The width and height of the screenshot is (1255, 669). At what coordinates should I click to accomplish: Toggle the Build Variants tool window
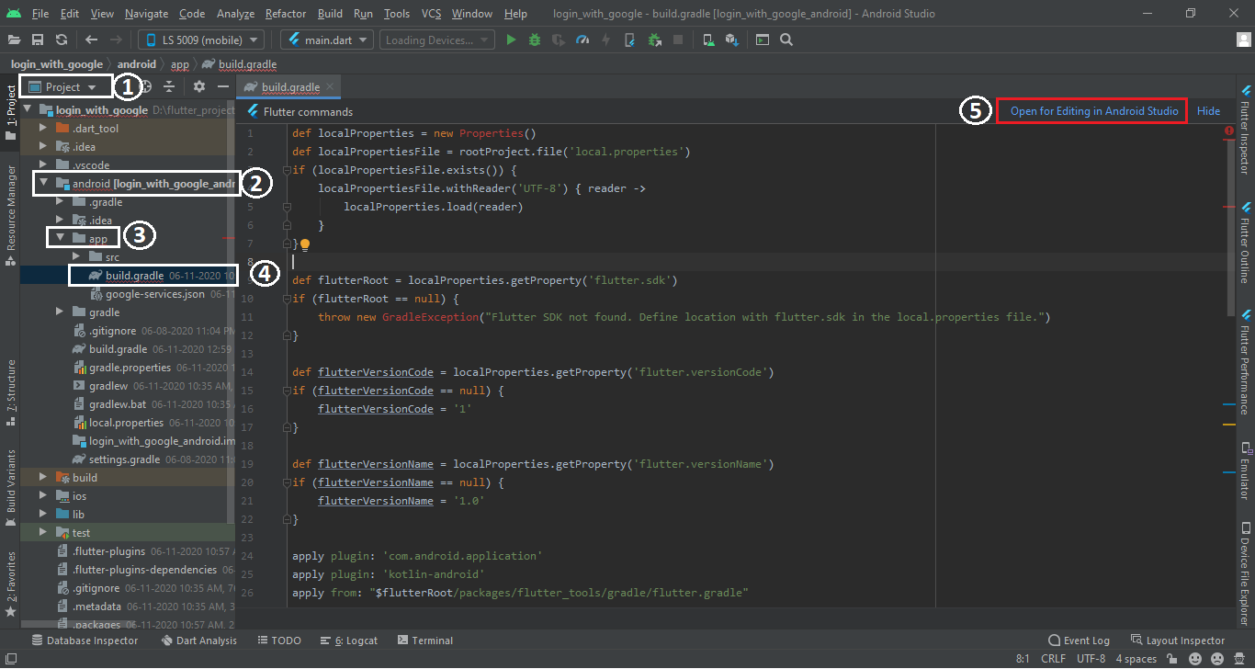point(11,488)
